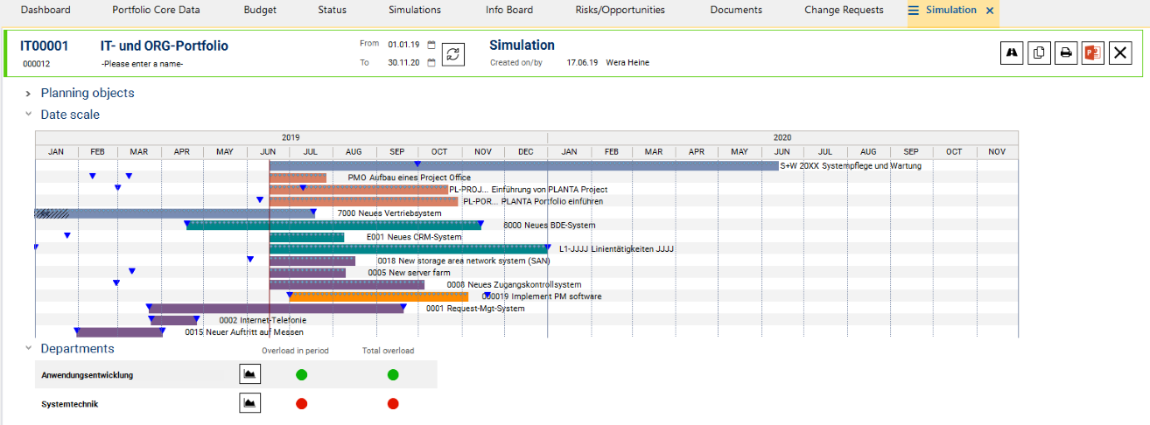Open the To date calendar picker
The width and height of the screenshot is (1150, 425).
[431, 63]
